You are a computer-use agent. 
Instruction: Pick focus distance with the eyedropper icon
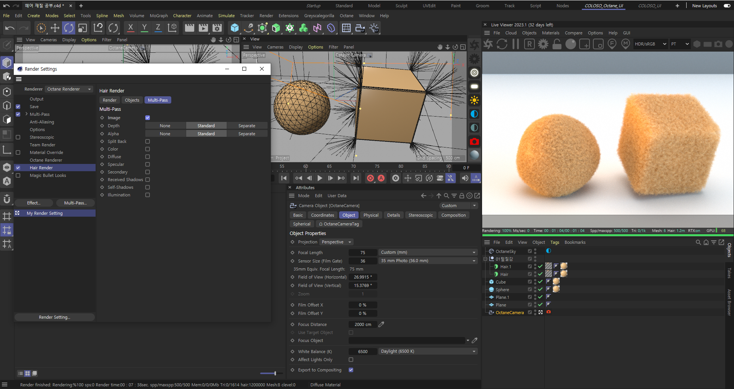click(381, 324)
